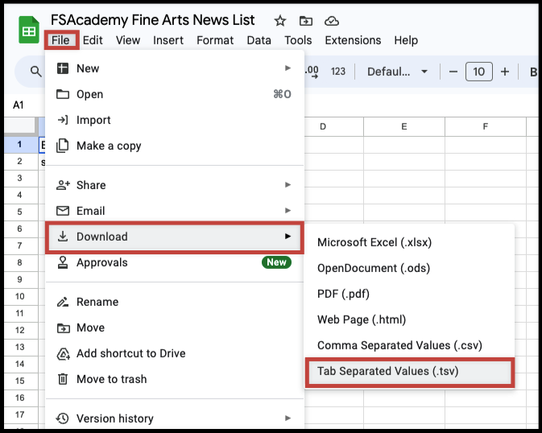Open the Edit menu
The width and height of the screenshot is (542, 433).
coord(93,40)
